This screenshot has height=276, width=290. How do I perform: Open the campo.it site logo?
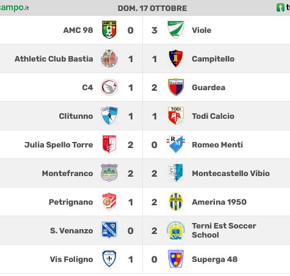[x=14, y=8]
